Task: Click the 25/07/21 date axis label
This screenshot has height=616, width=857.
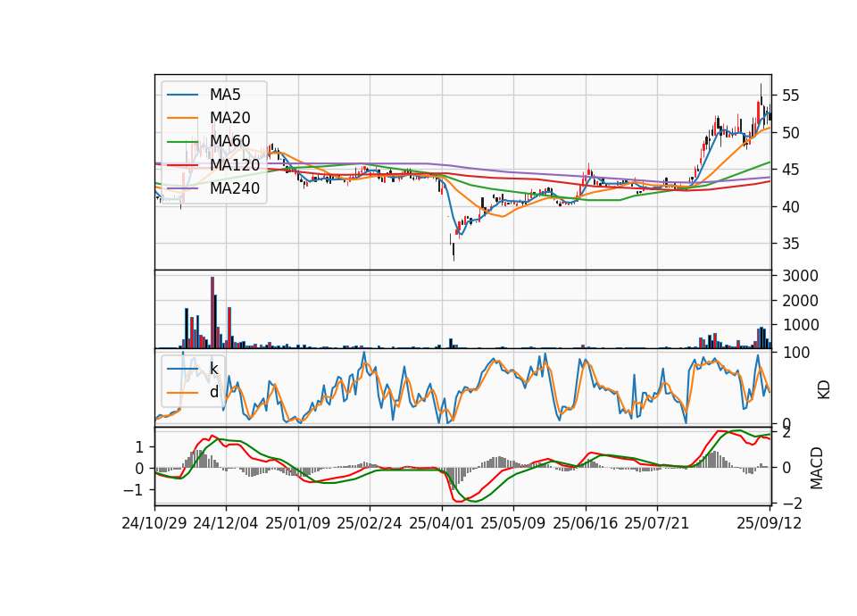Action: (x=657, y=523)
